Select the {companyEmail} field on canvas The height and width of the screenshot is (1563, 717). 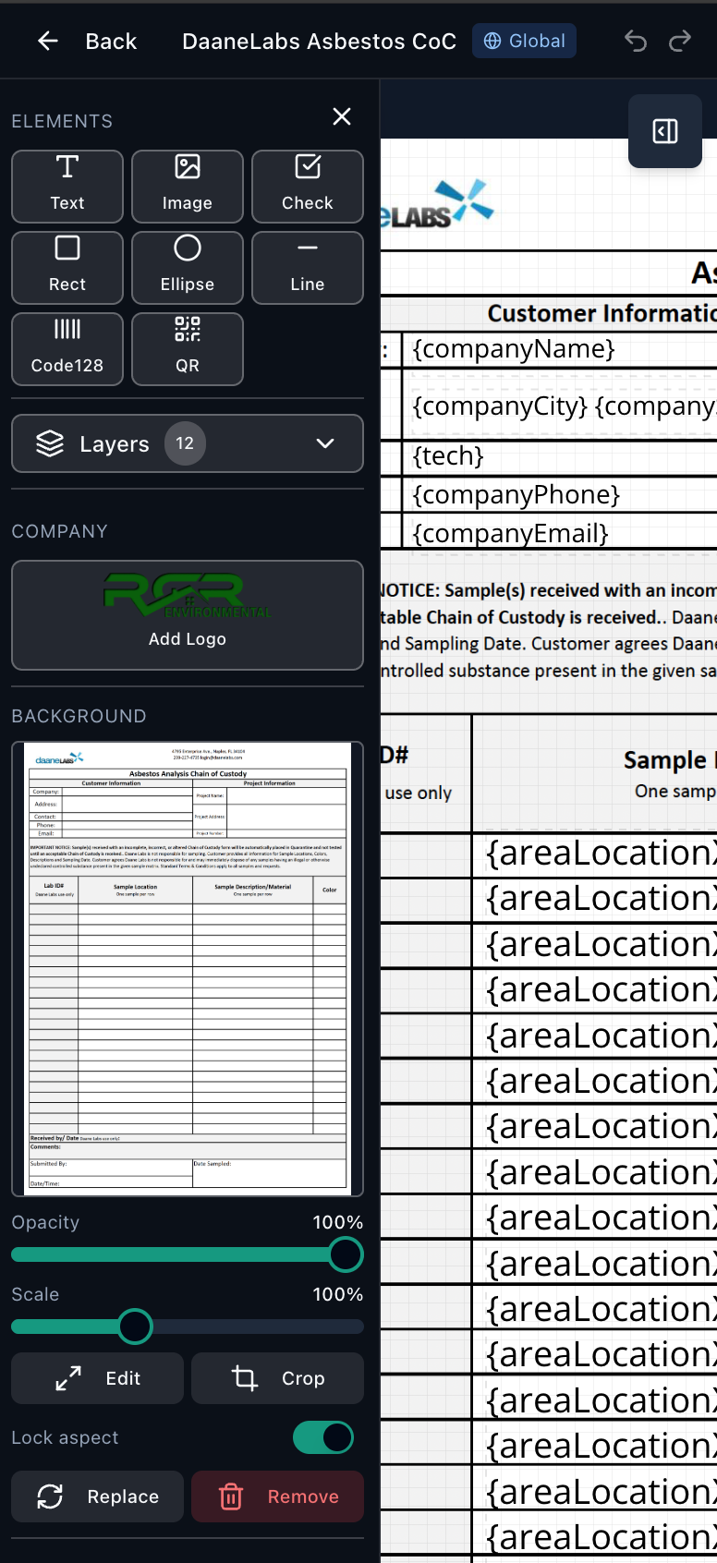510,534
